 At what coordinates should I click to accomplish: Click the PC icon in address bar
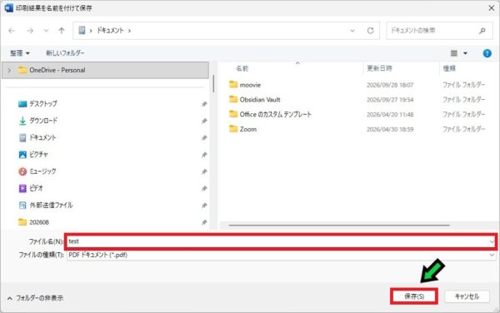pyautogui.click(x=82, y=30)
